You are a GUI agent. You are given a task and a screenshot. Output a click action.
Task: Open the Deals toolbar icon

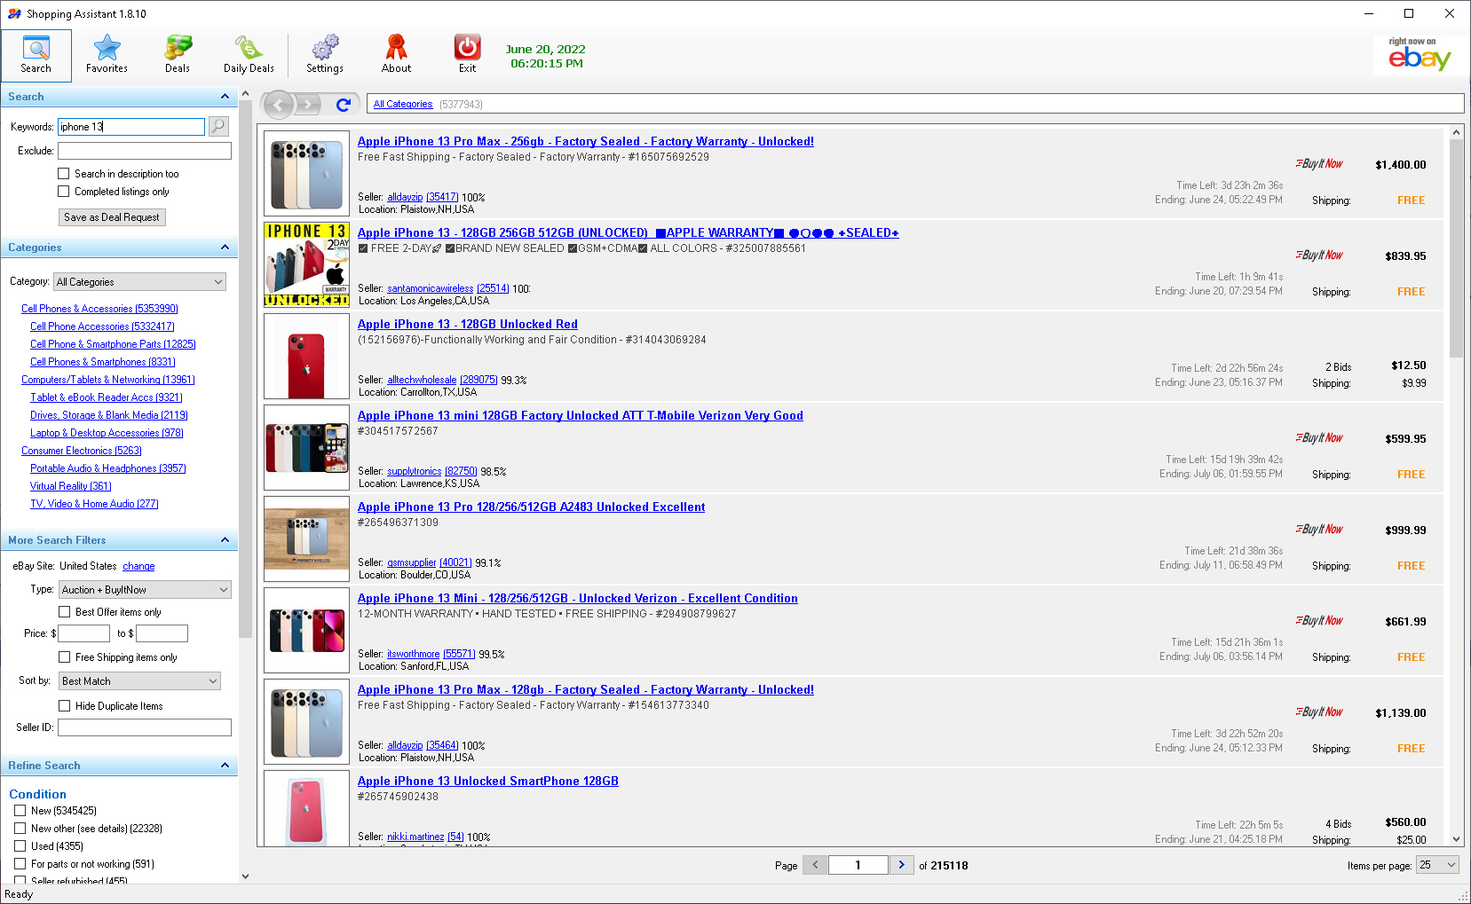178,55
